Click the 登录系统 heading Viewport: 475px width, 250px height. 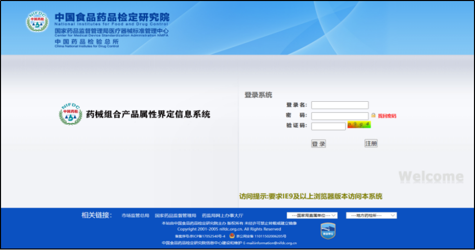pyautogui.click(x=258, y=95)
